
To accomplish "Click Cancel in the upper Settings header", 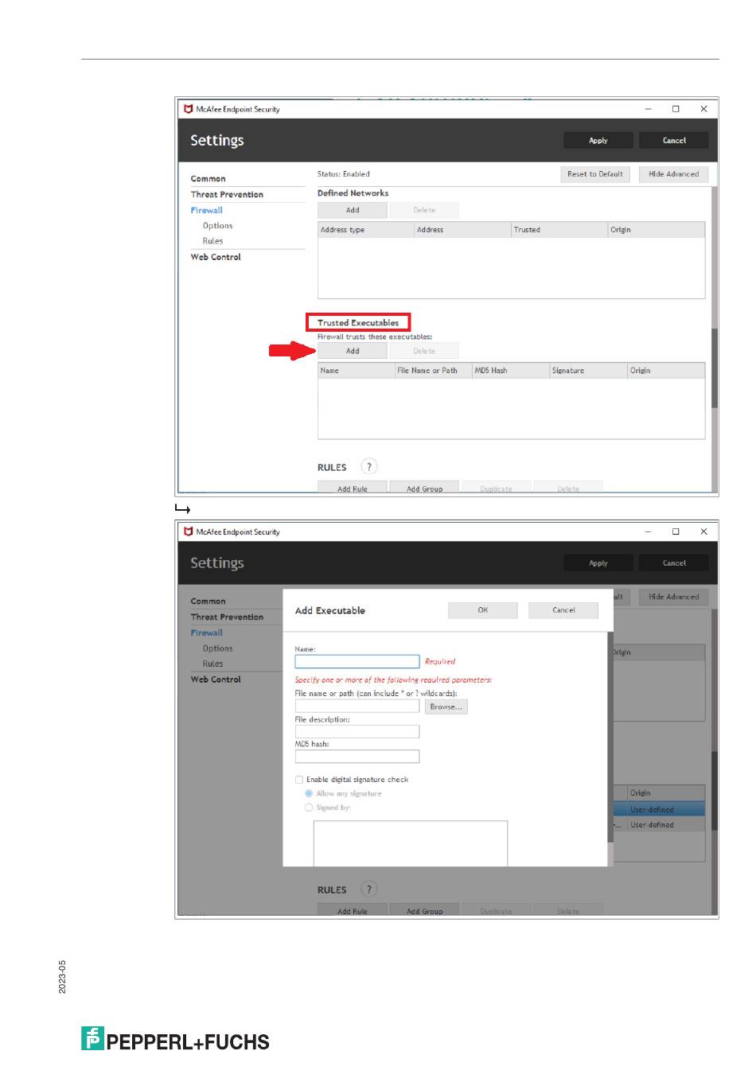I will coord(674,141).
